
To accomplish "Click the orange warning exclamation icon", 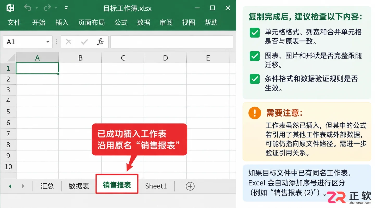I will pos(255,113).
